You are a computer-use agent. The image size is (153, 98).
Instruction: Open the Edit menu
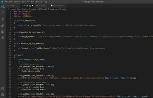pyautogui.click(x=11, y=2)
